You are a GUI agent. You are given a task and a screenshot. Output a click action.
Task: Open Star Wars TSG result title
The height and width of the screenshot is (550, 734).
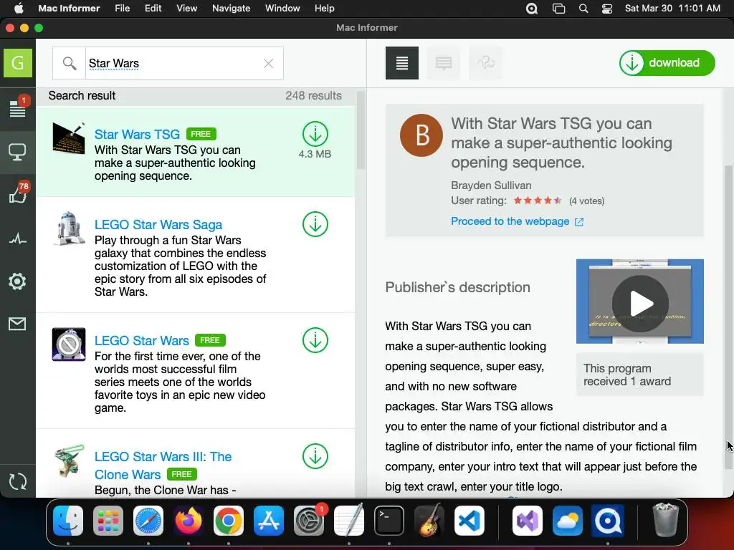click(137, 134)
